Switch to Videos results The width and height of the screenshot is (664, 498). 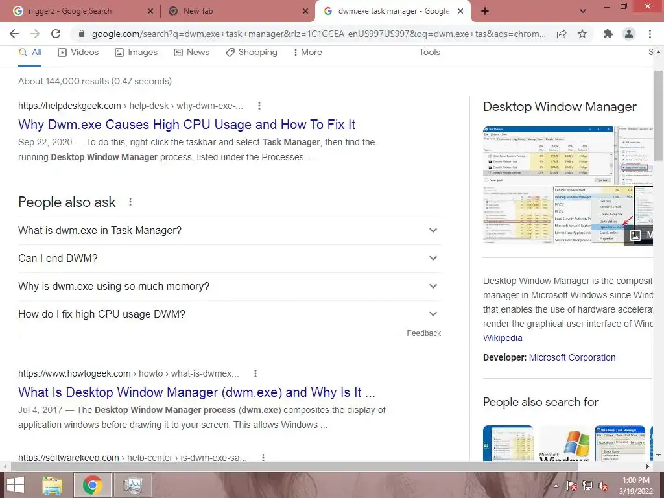(78, 53)
